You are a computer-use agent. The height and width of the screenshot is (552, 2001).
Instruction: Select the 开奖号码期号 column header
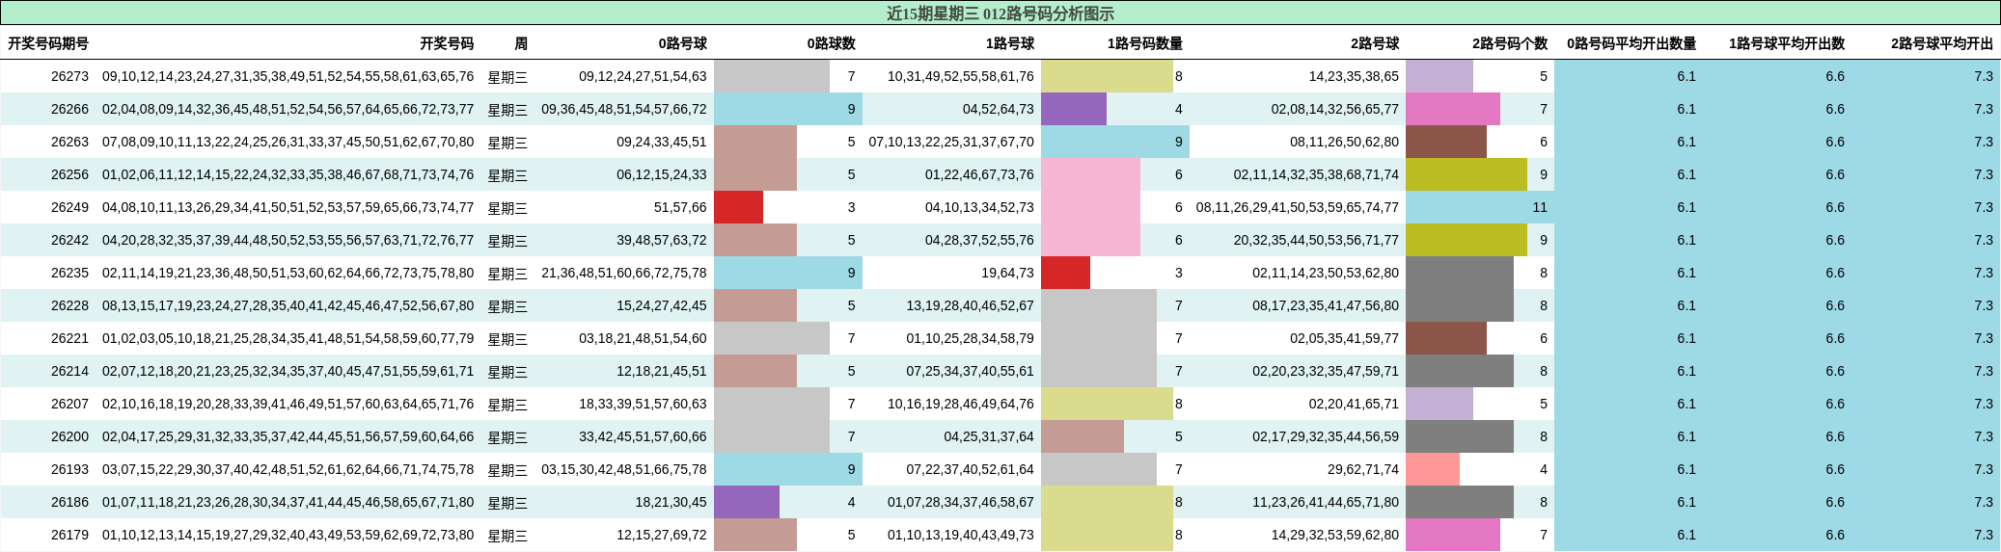48,43
